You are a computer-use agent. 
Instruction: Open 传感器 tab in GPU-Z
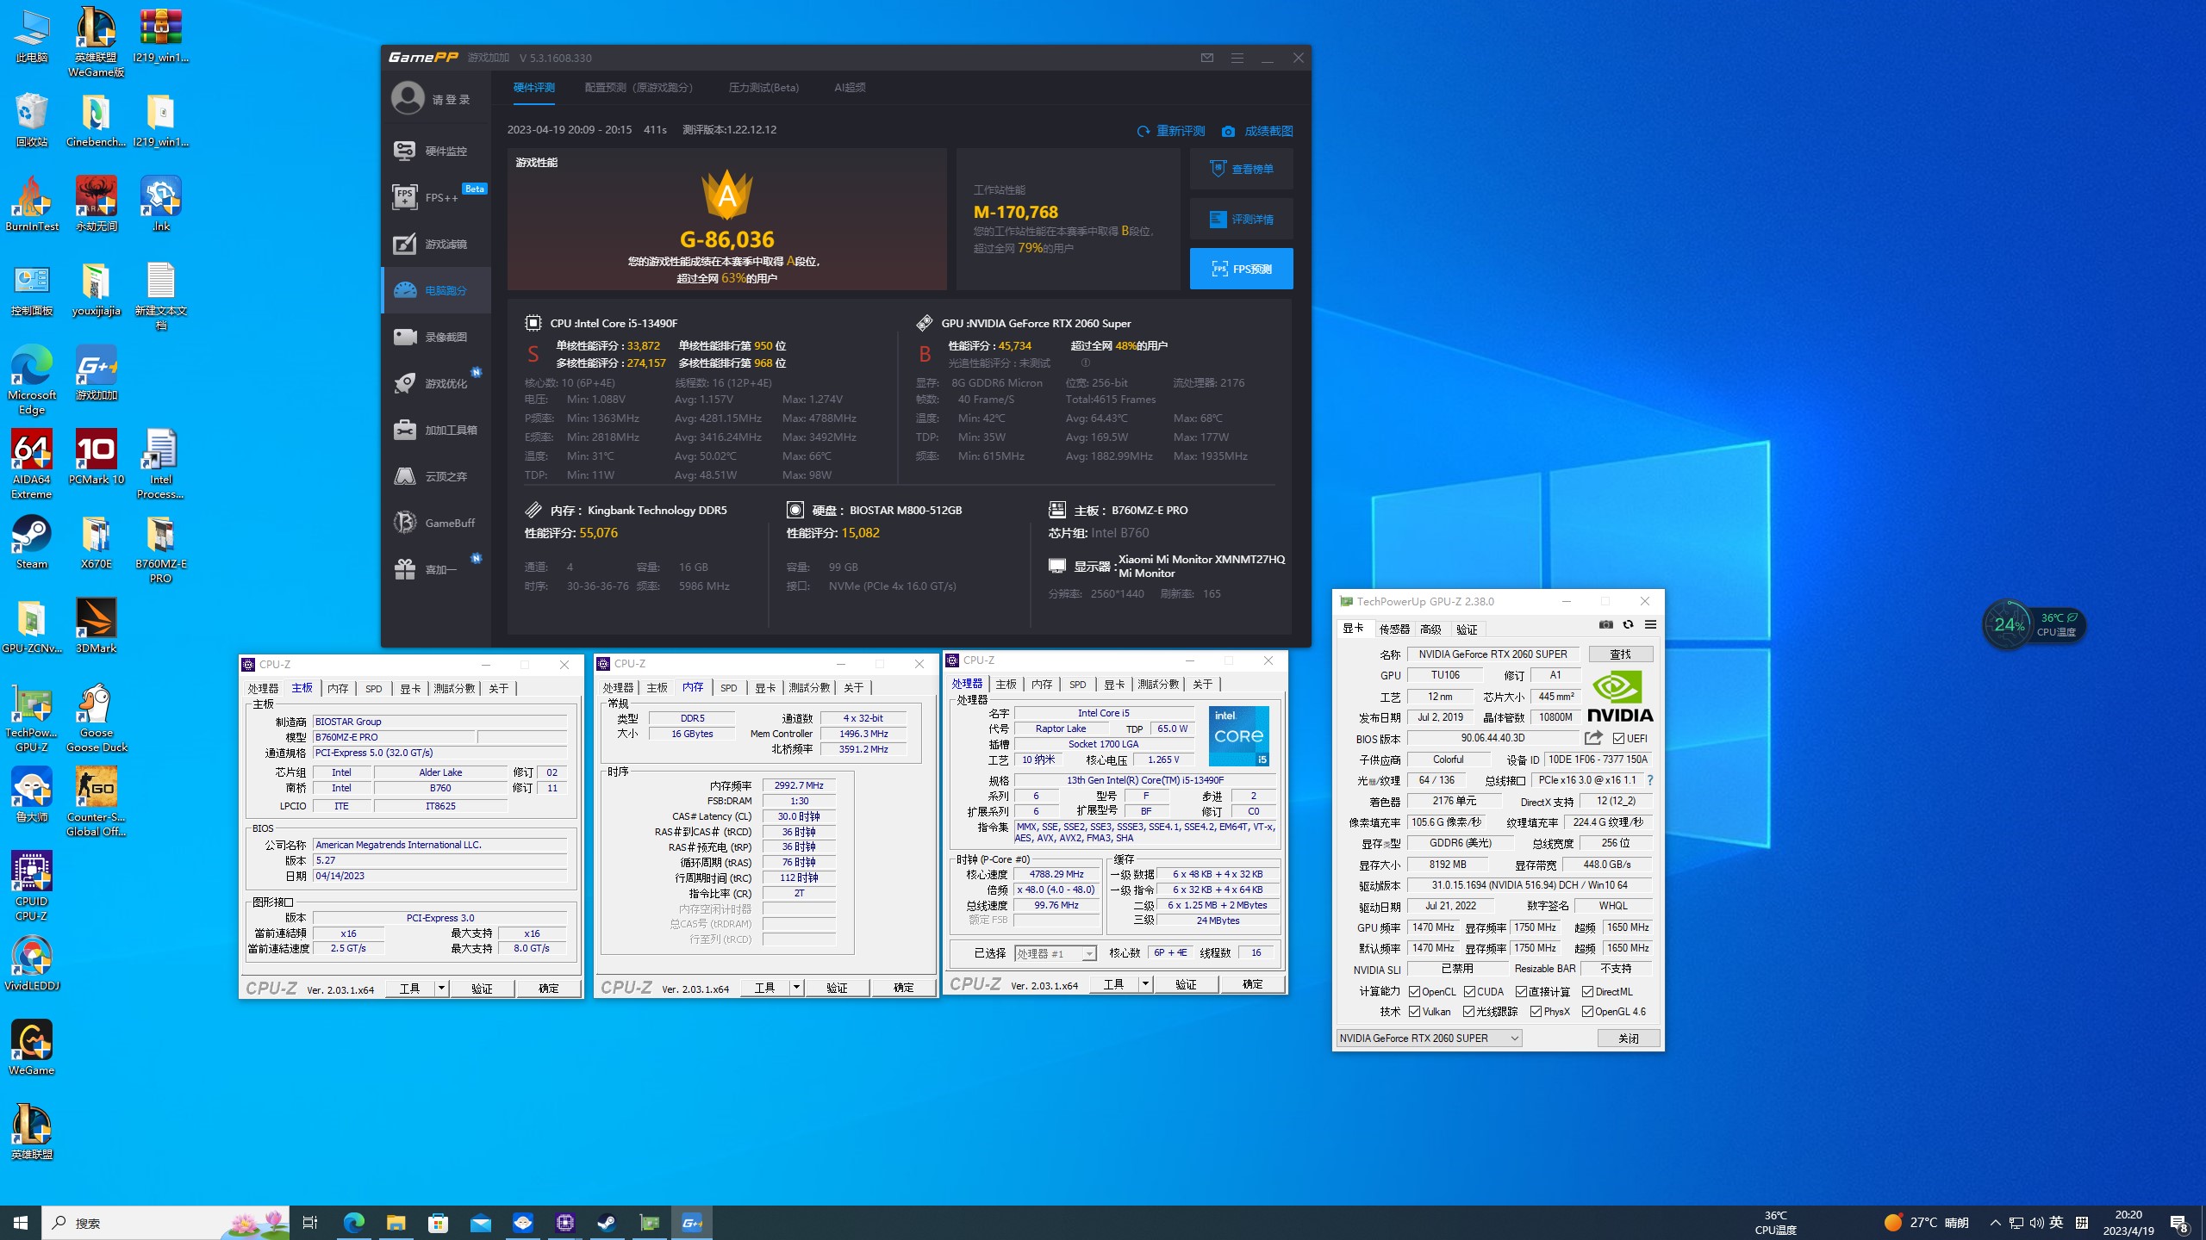pyautogui.click(x=1393, y=629)
